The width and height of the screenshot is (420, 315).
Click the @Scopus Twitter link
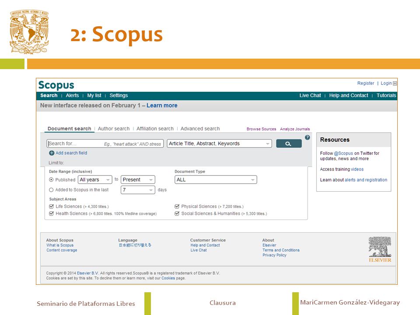[x=343, y=153]
